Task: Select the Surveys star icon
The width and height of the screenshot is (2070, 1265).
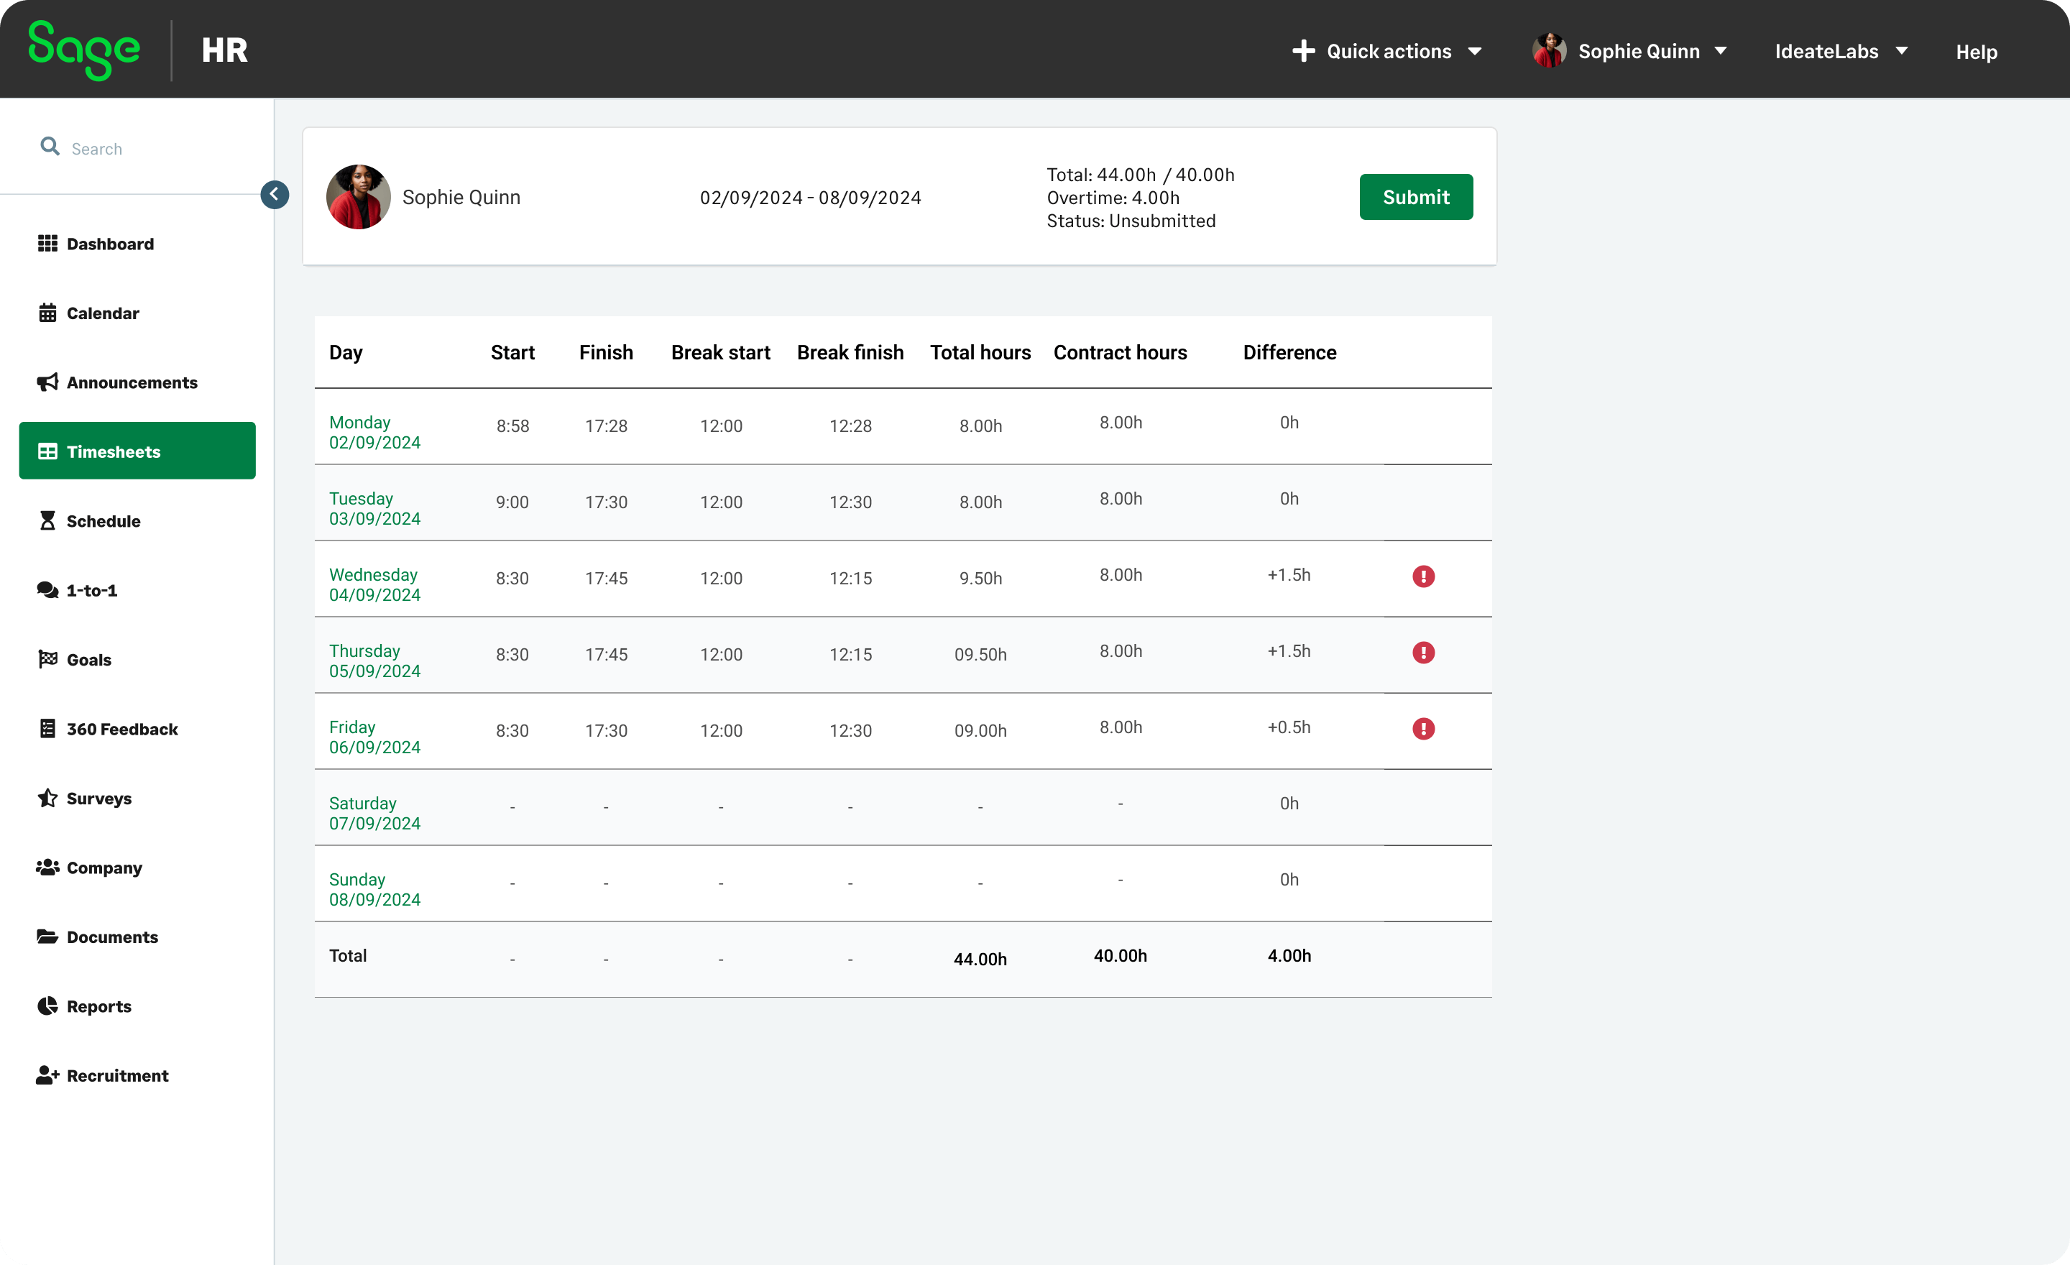Action: point(49,798)
